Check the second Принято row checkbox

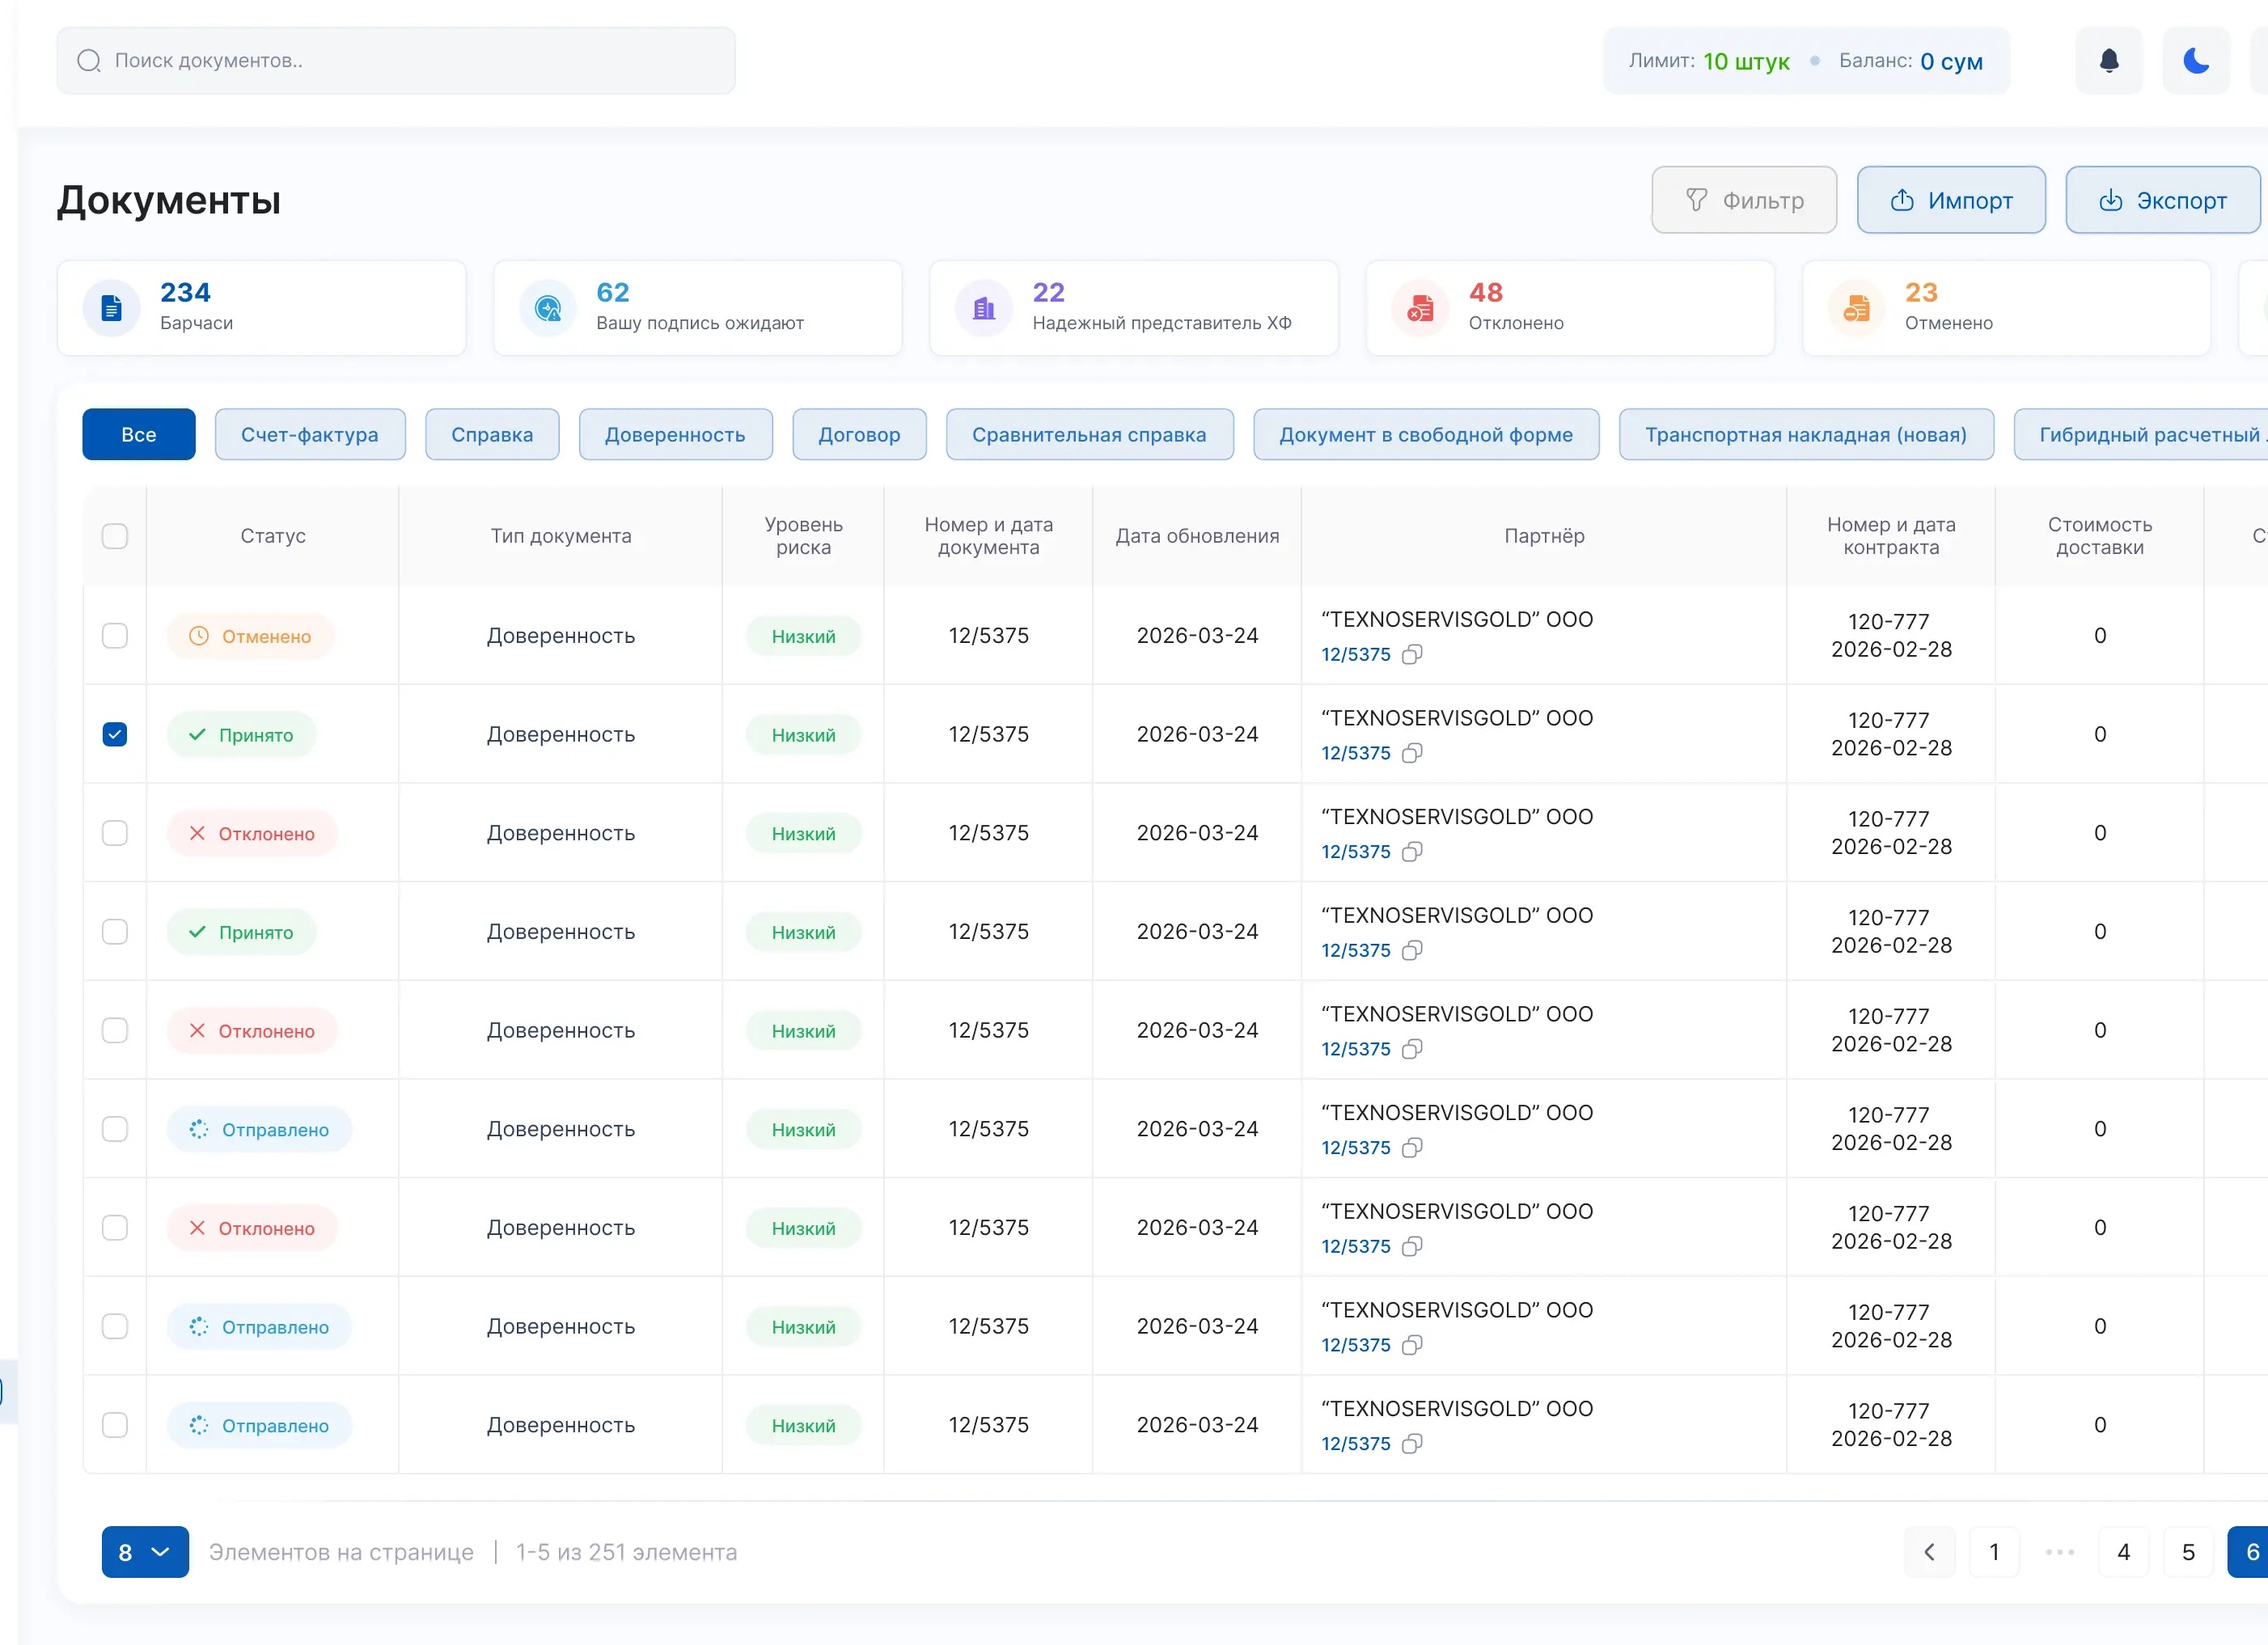[x=115, y=932]
